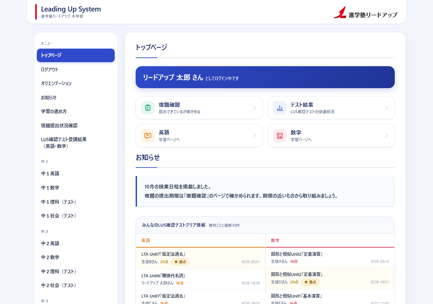
Task: Click the 宿題確認 clipboard icon
Action: click(x=148, y=108)
